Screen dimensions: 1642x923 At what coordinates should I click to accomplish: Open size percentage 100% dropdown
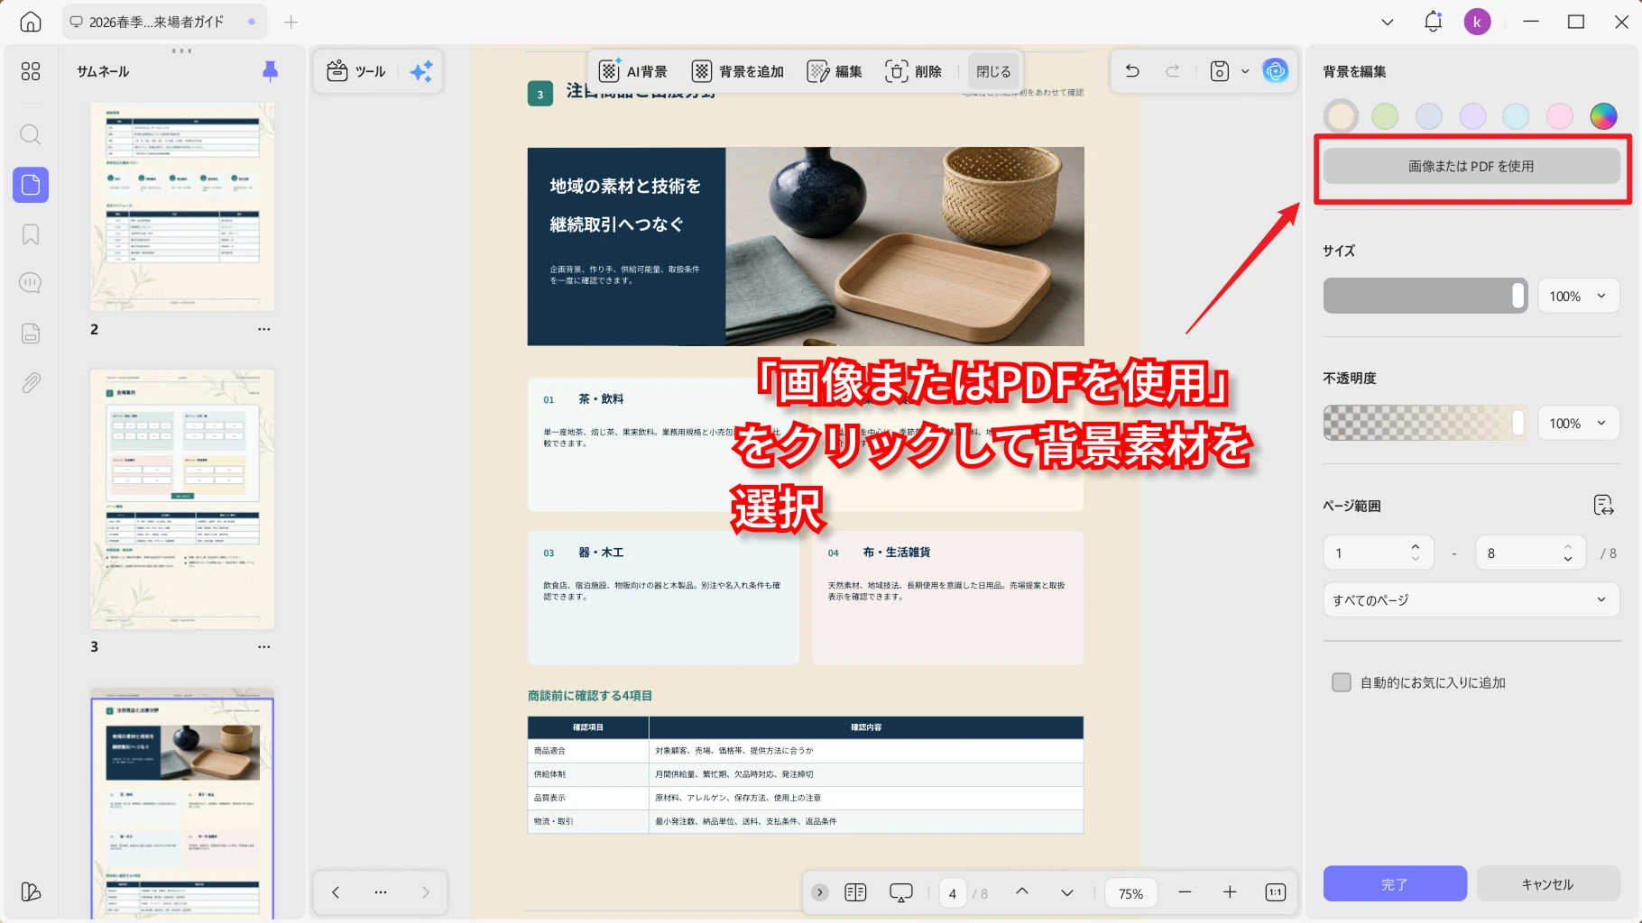click(x=1578, y=296)
